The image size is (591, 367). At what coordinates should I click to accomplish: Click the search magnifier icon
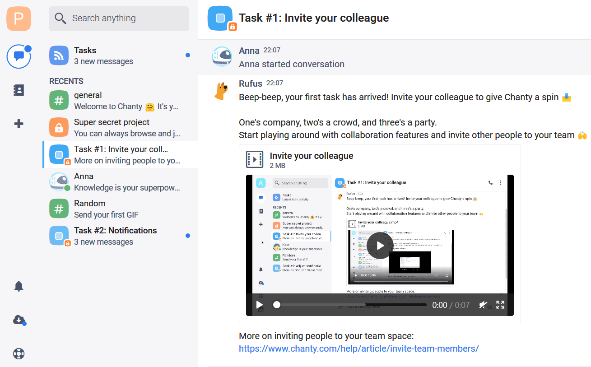click(x=60, y=19)
